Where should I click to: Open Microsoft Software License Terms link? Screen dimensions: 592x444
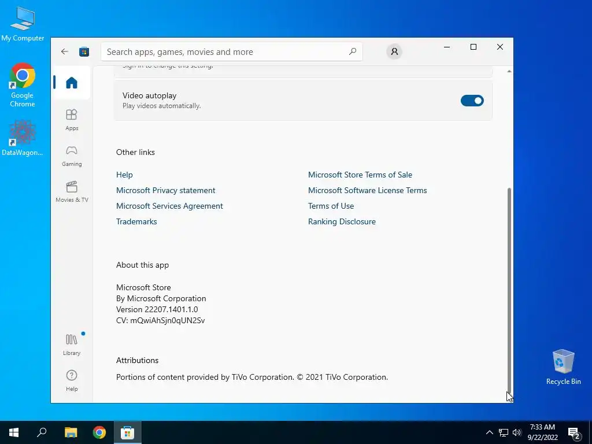pyautogui.click(x=367, y=190)
